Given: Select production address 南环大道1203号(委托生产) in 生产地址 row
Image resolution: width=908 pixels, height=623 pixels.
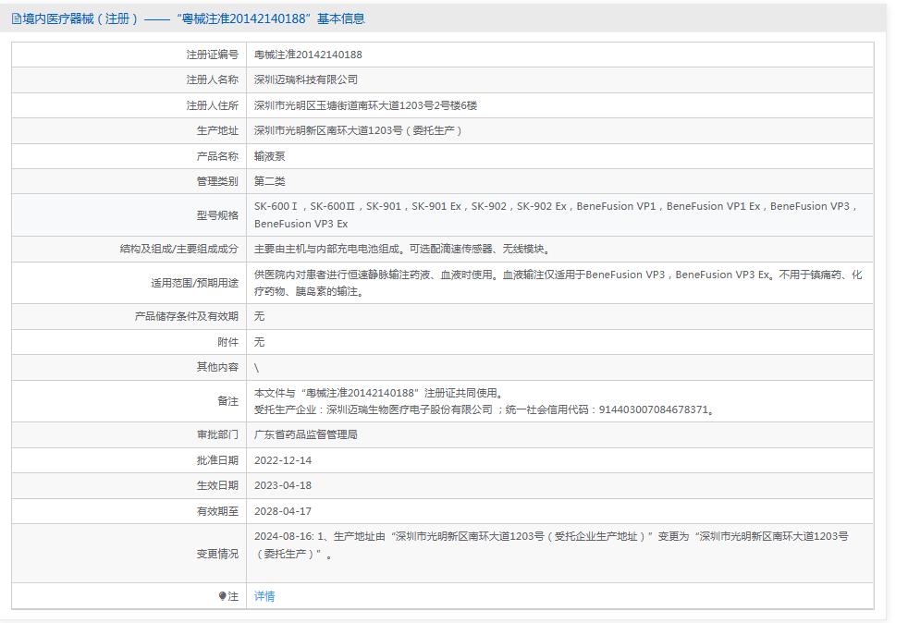Looking at the screenshot, I should (x=358, y=130).
